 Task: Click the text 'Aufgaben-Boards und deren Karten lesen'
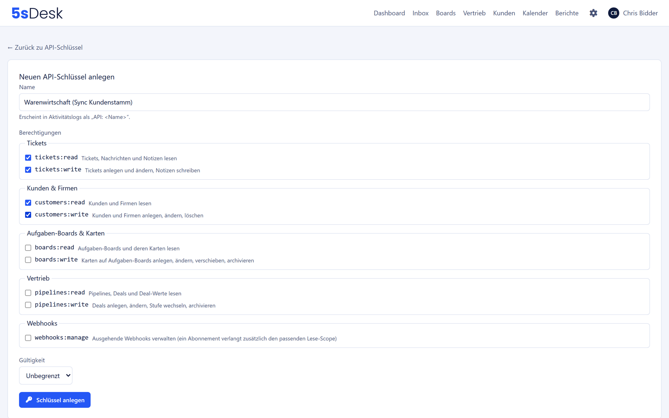[129, 248]
